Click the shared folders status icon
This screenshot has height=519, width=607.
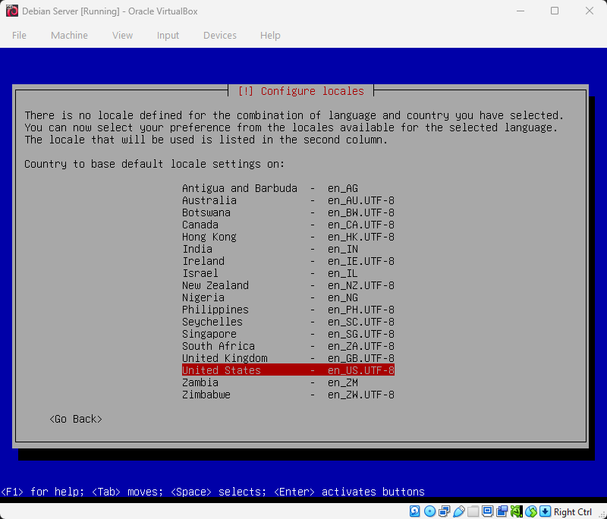point(475,511)
